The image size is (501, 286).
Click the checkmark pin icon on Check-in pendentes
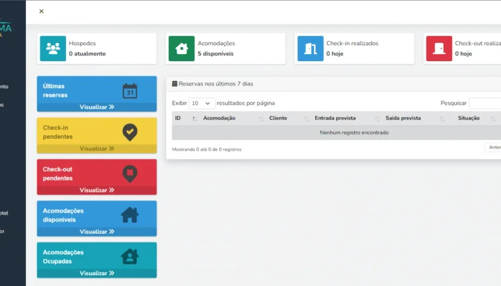[x=130, y=132]
